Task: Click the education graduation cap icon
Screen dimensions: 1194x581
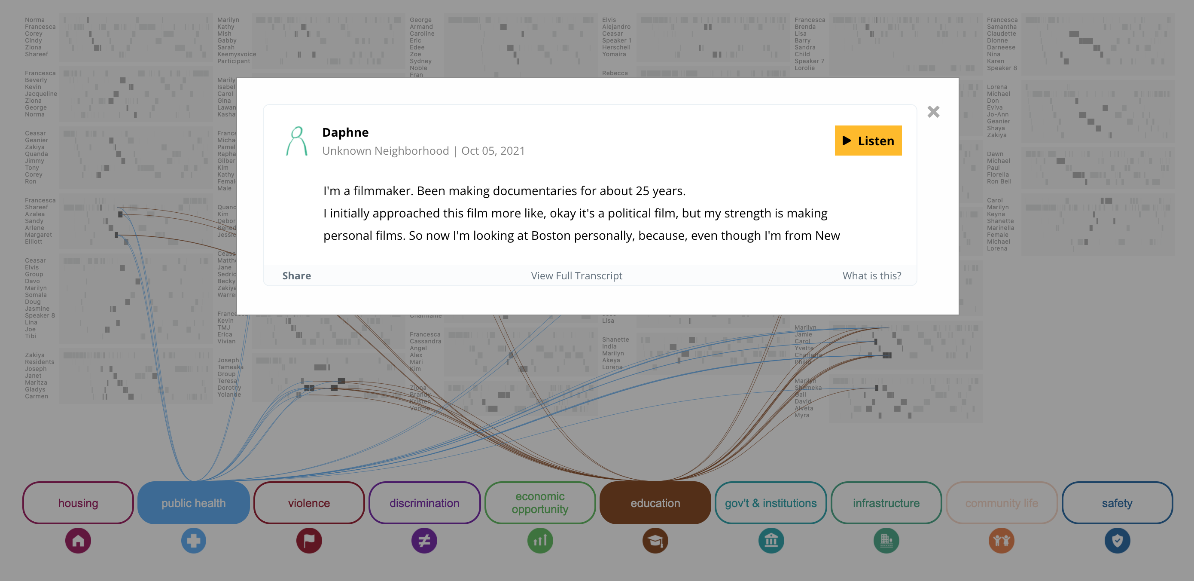Action: pyautogui.click(x=655, y=541)
